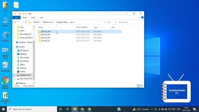
Task: Open the Home ribbon tab
Action: tap(25, 17)
